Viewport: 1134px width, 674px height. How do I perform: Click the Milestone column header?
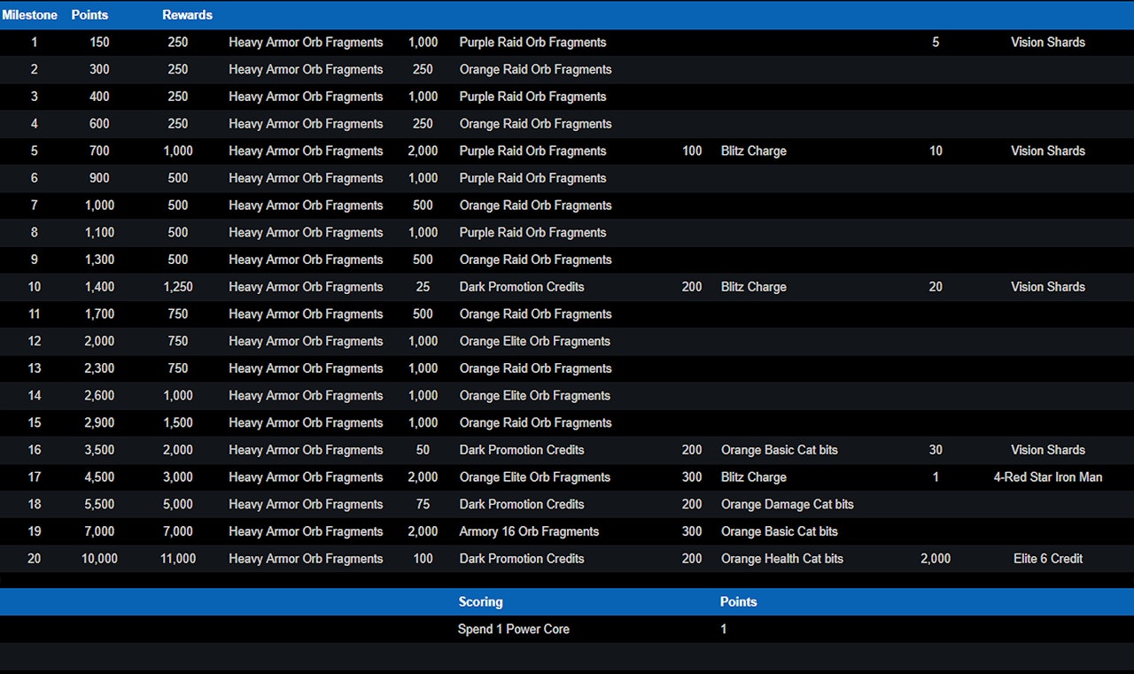29,15
